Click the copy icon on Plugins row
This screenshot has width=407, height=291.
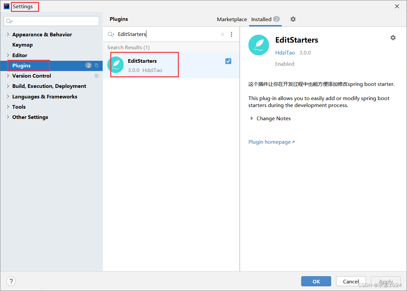(96, 65)
